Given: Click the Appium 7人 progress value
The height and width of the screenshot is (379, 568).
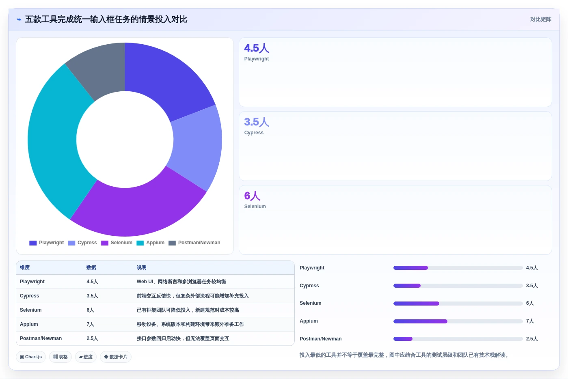Looking at the screenshot, I should 530,321.
